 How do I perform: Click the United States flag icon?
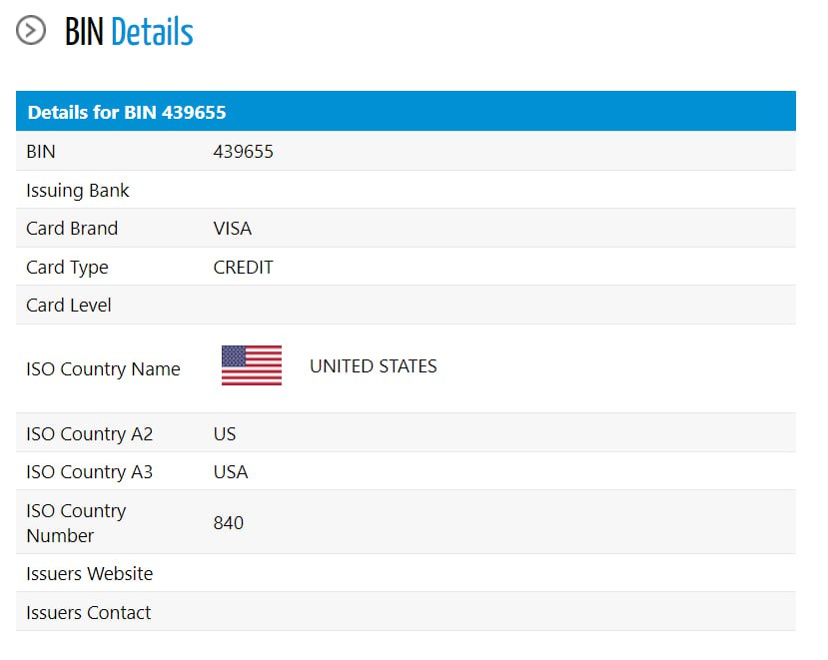pos(251,365)
